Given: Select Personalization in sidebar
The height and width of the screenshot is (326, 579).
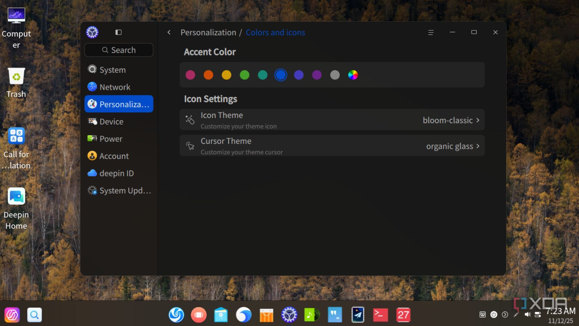Looking at the screenshot, I should (119, 104).
